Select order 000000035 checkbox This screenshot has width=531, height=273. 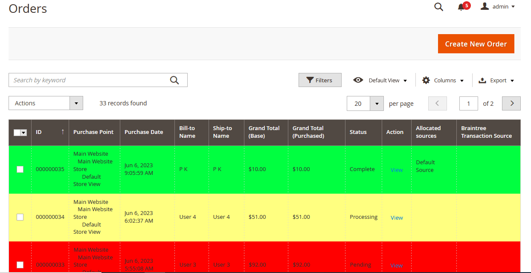tap(20, 169)
